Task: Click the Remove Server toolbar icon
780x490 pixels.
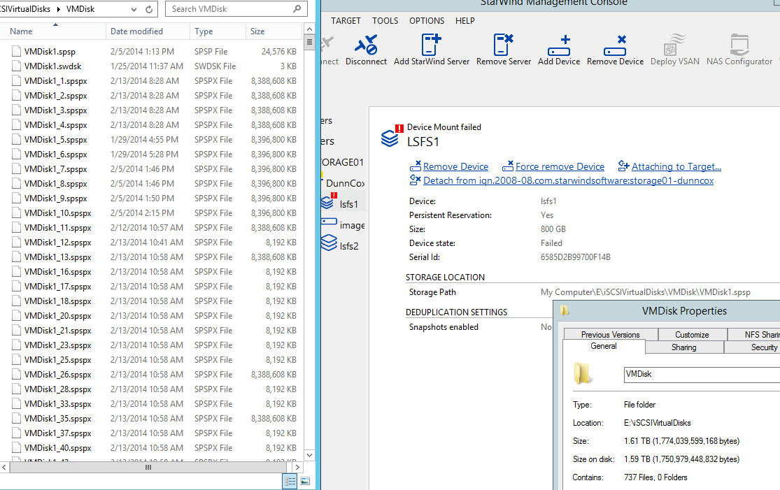Action: click(x=503, y=45)
